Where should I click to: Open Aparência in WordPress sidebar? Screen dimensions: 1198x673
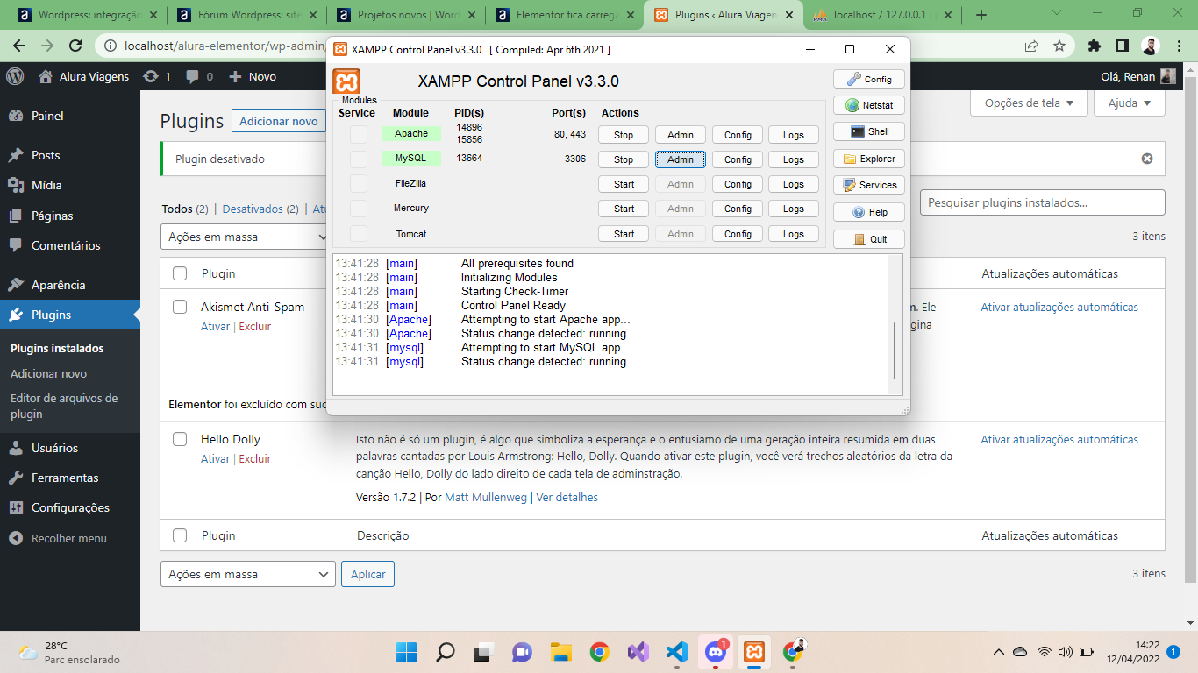tap(58, 285)
